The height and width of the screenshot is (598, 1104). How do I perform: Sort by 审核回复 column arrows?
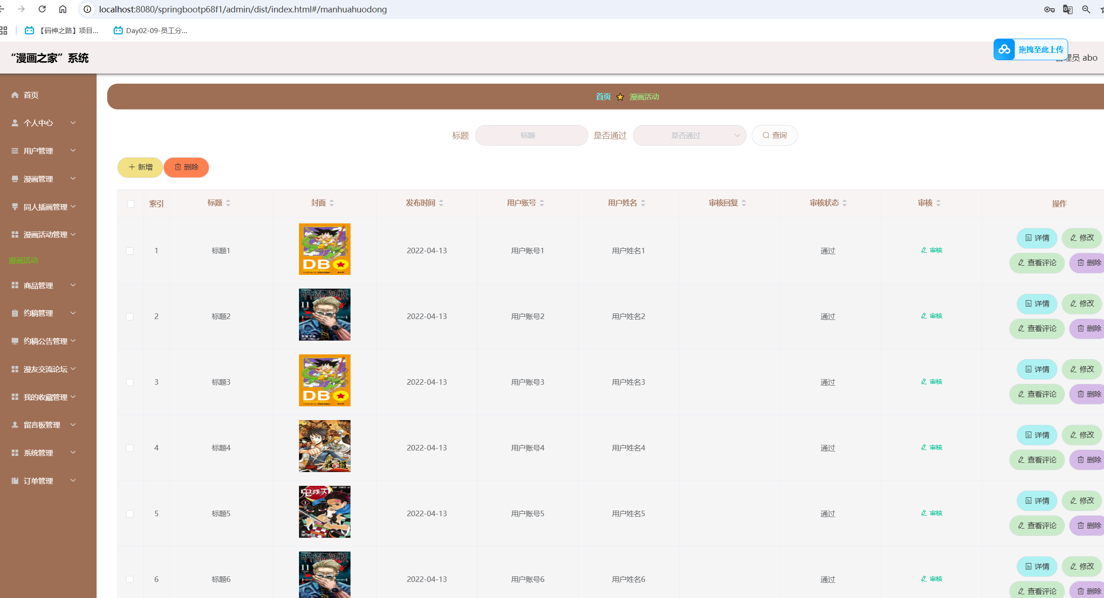(744, 203)
